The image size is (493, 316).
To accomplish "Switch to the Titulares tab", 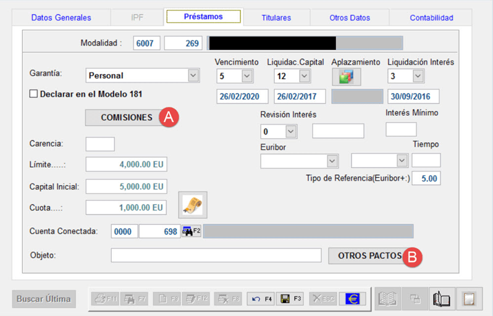I will [276, 18].
